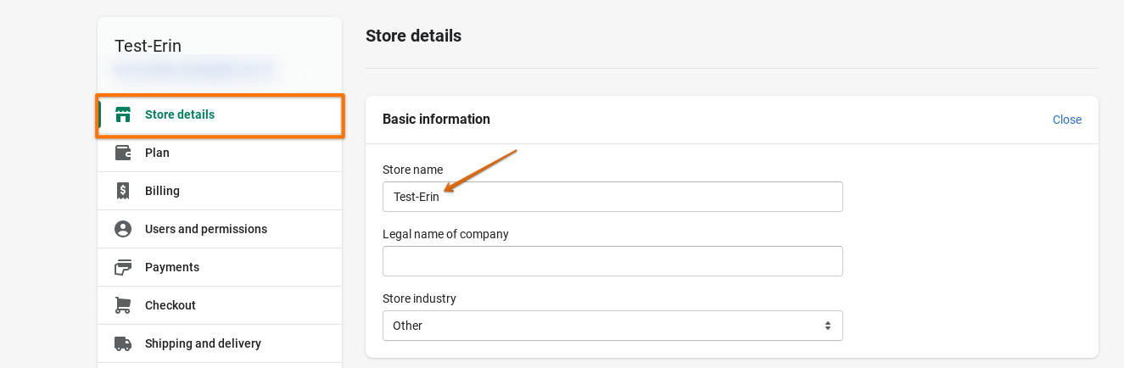Click the Checkout shopping cart icon
Viewport: 1124px width, 368px height.
[x=123, y=305]
